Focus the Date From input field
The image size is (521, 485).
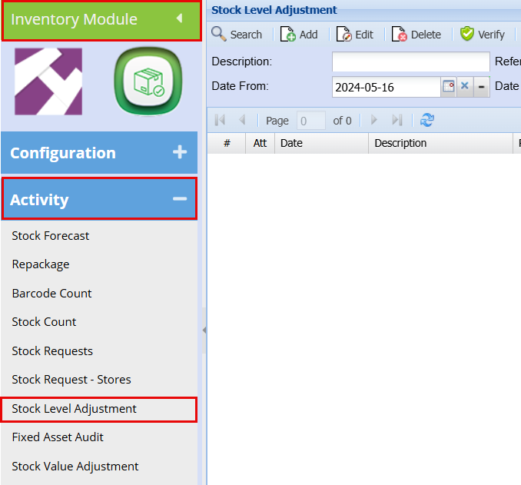pyautogui.click(x=387, y=87)
